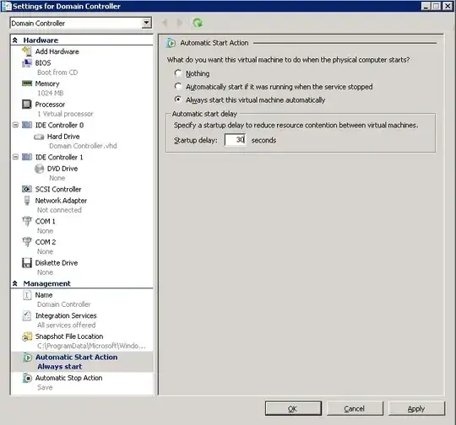Viewport: 456px width, 425px height.
Task: Select Processor in the tree
Action: point(50,105)
